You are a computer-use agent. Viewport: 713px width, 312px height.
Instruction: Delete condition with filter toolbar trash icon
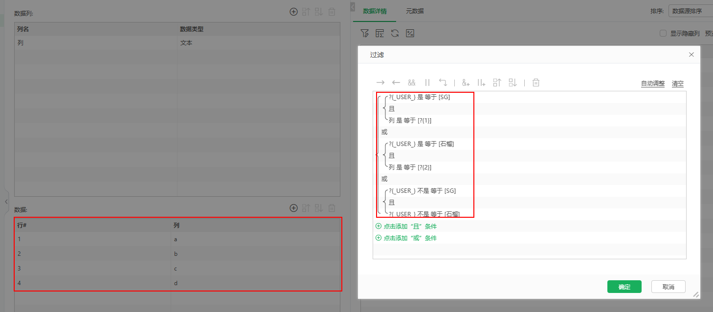(536, 83)
